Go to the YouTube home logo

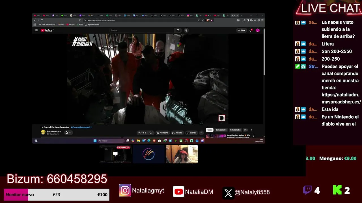47,30
